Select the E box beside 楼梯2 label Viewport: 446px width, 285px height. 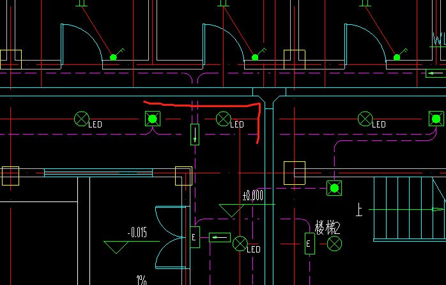[310, 244]
